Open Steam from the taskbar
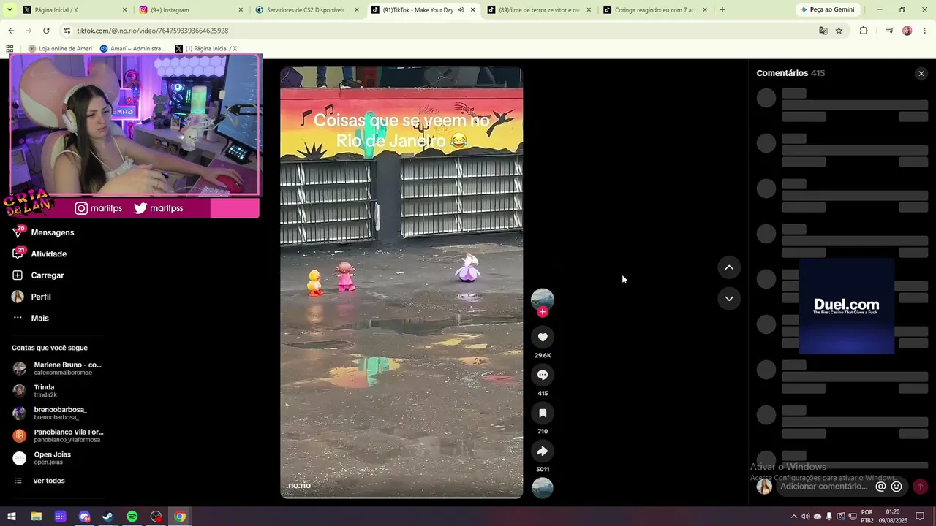 pyautogui.click(x=107, y=517)
